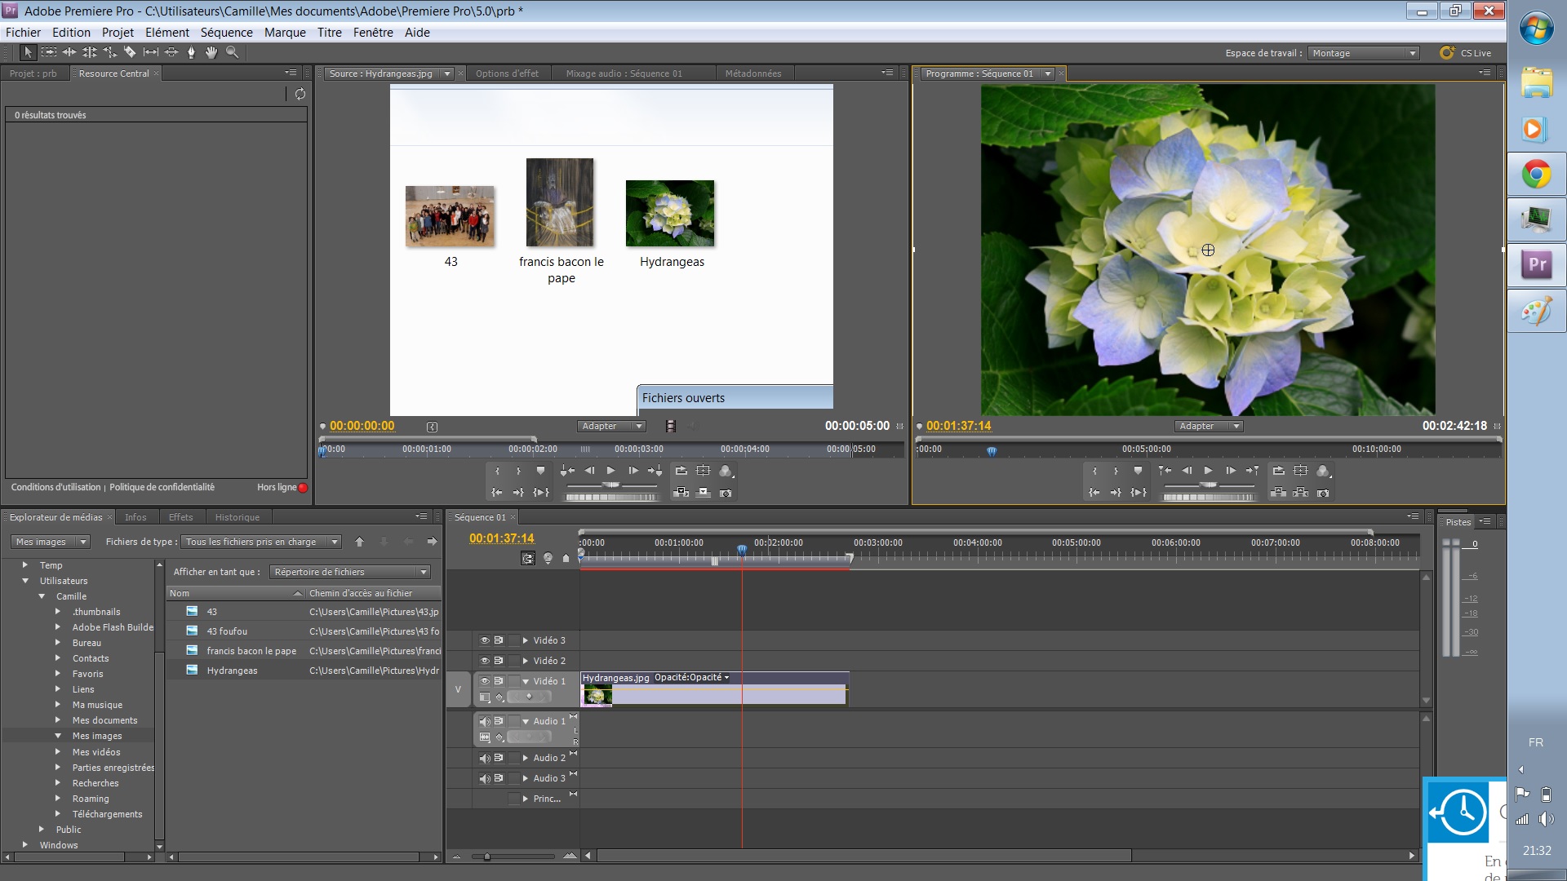The width and height of the screenshot is (1567, 881).
Task: Open Sequence 01 panel menu
Action: [x=1413, y=516]
